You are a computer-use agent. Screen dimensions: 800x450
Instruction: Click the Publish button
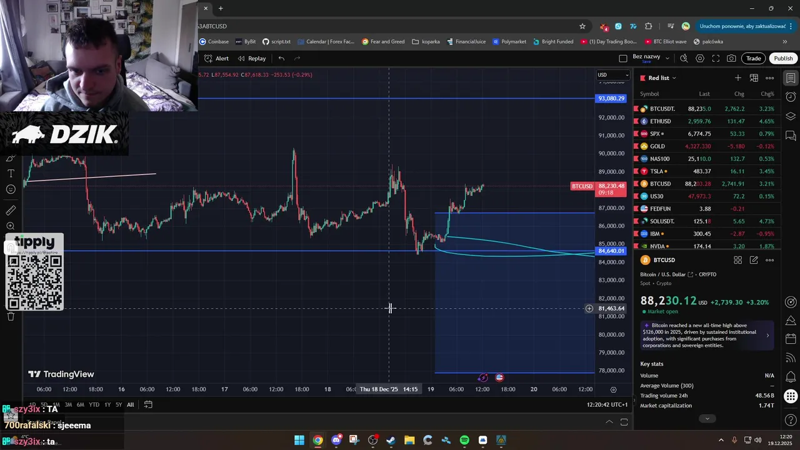point(783,58)
